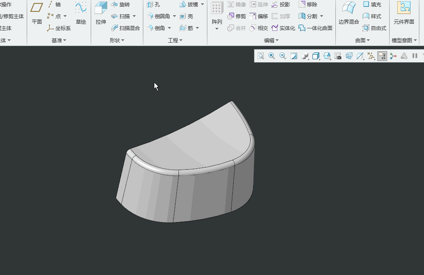Expand the 基准 (Datum) group dropdown
The height and width of the screenshot is (275, 424).
point(59,40)
